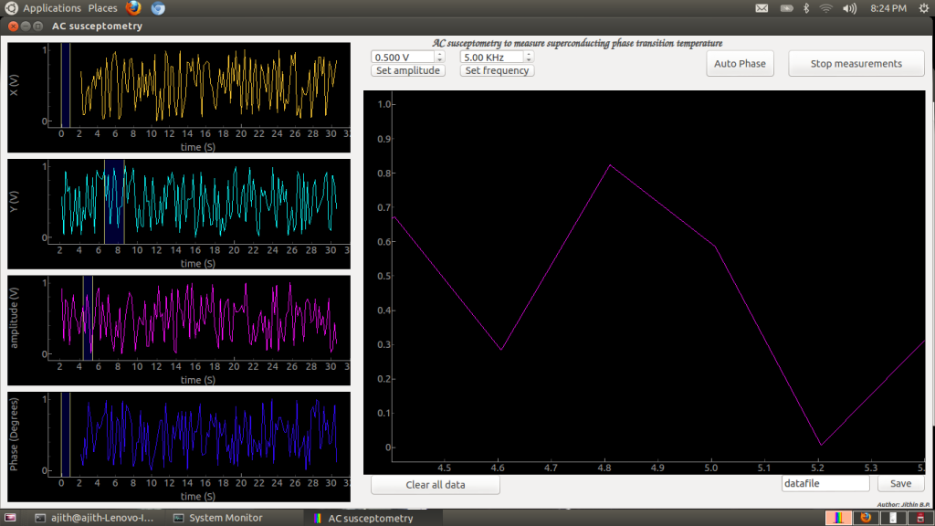This screenshot has width=935, height=526.
Task: Select the blue region marker in Y (V) plot
Action: click(x=114, y=202)
